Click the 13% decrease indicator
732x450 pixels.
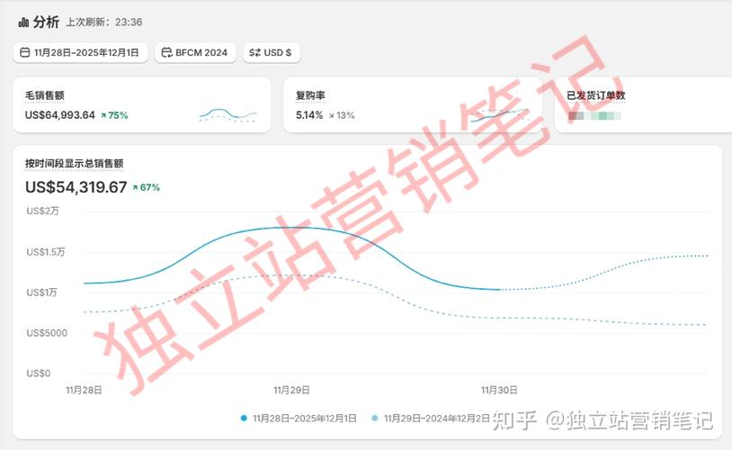[x=342, y=115]
